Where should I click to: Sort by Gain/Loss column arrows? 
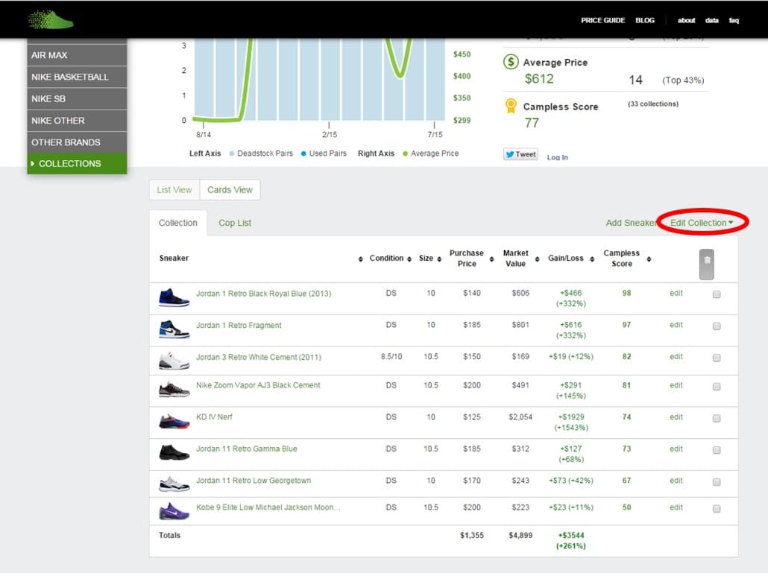(592, 259)
